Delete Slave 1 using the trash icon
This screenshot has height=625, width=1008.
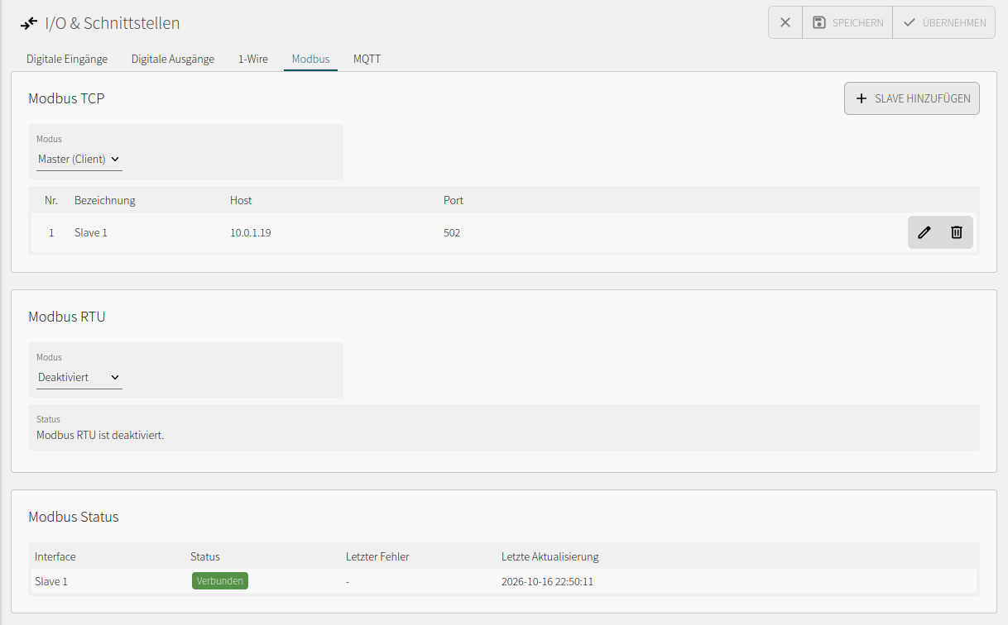pyautogui.click(x=957, y=232)
